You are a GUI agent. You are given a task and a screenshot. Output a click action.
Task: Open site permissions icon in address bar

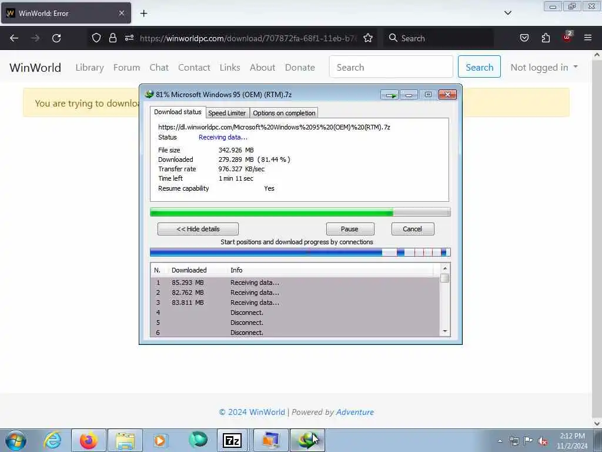(x=129, y=38)
